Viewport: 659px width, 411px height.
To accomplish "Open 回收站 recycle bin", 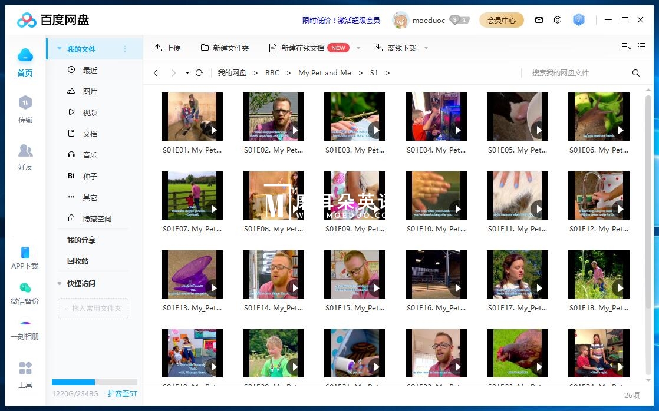I will click(x=78, y=261).
